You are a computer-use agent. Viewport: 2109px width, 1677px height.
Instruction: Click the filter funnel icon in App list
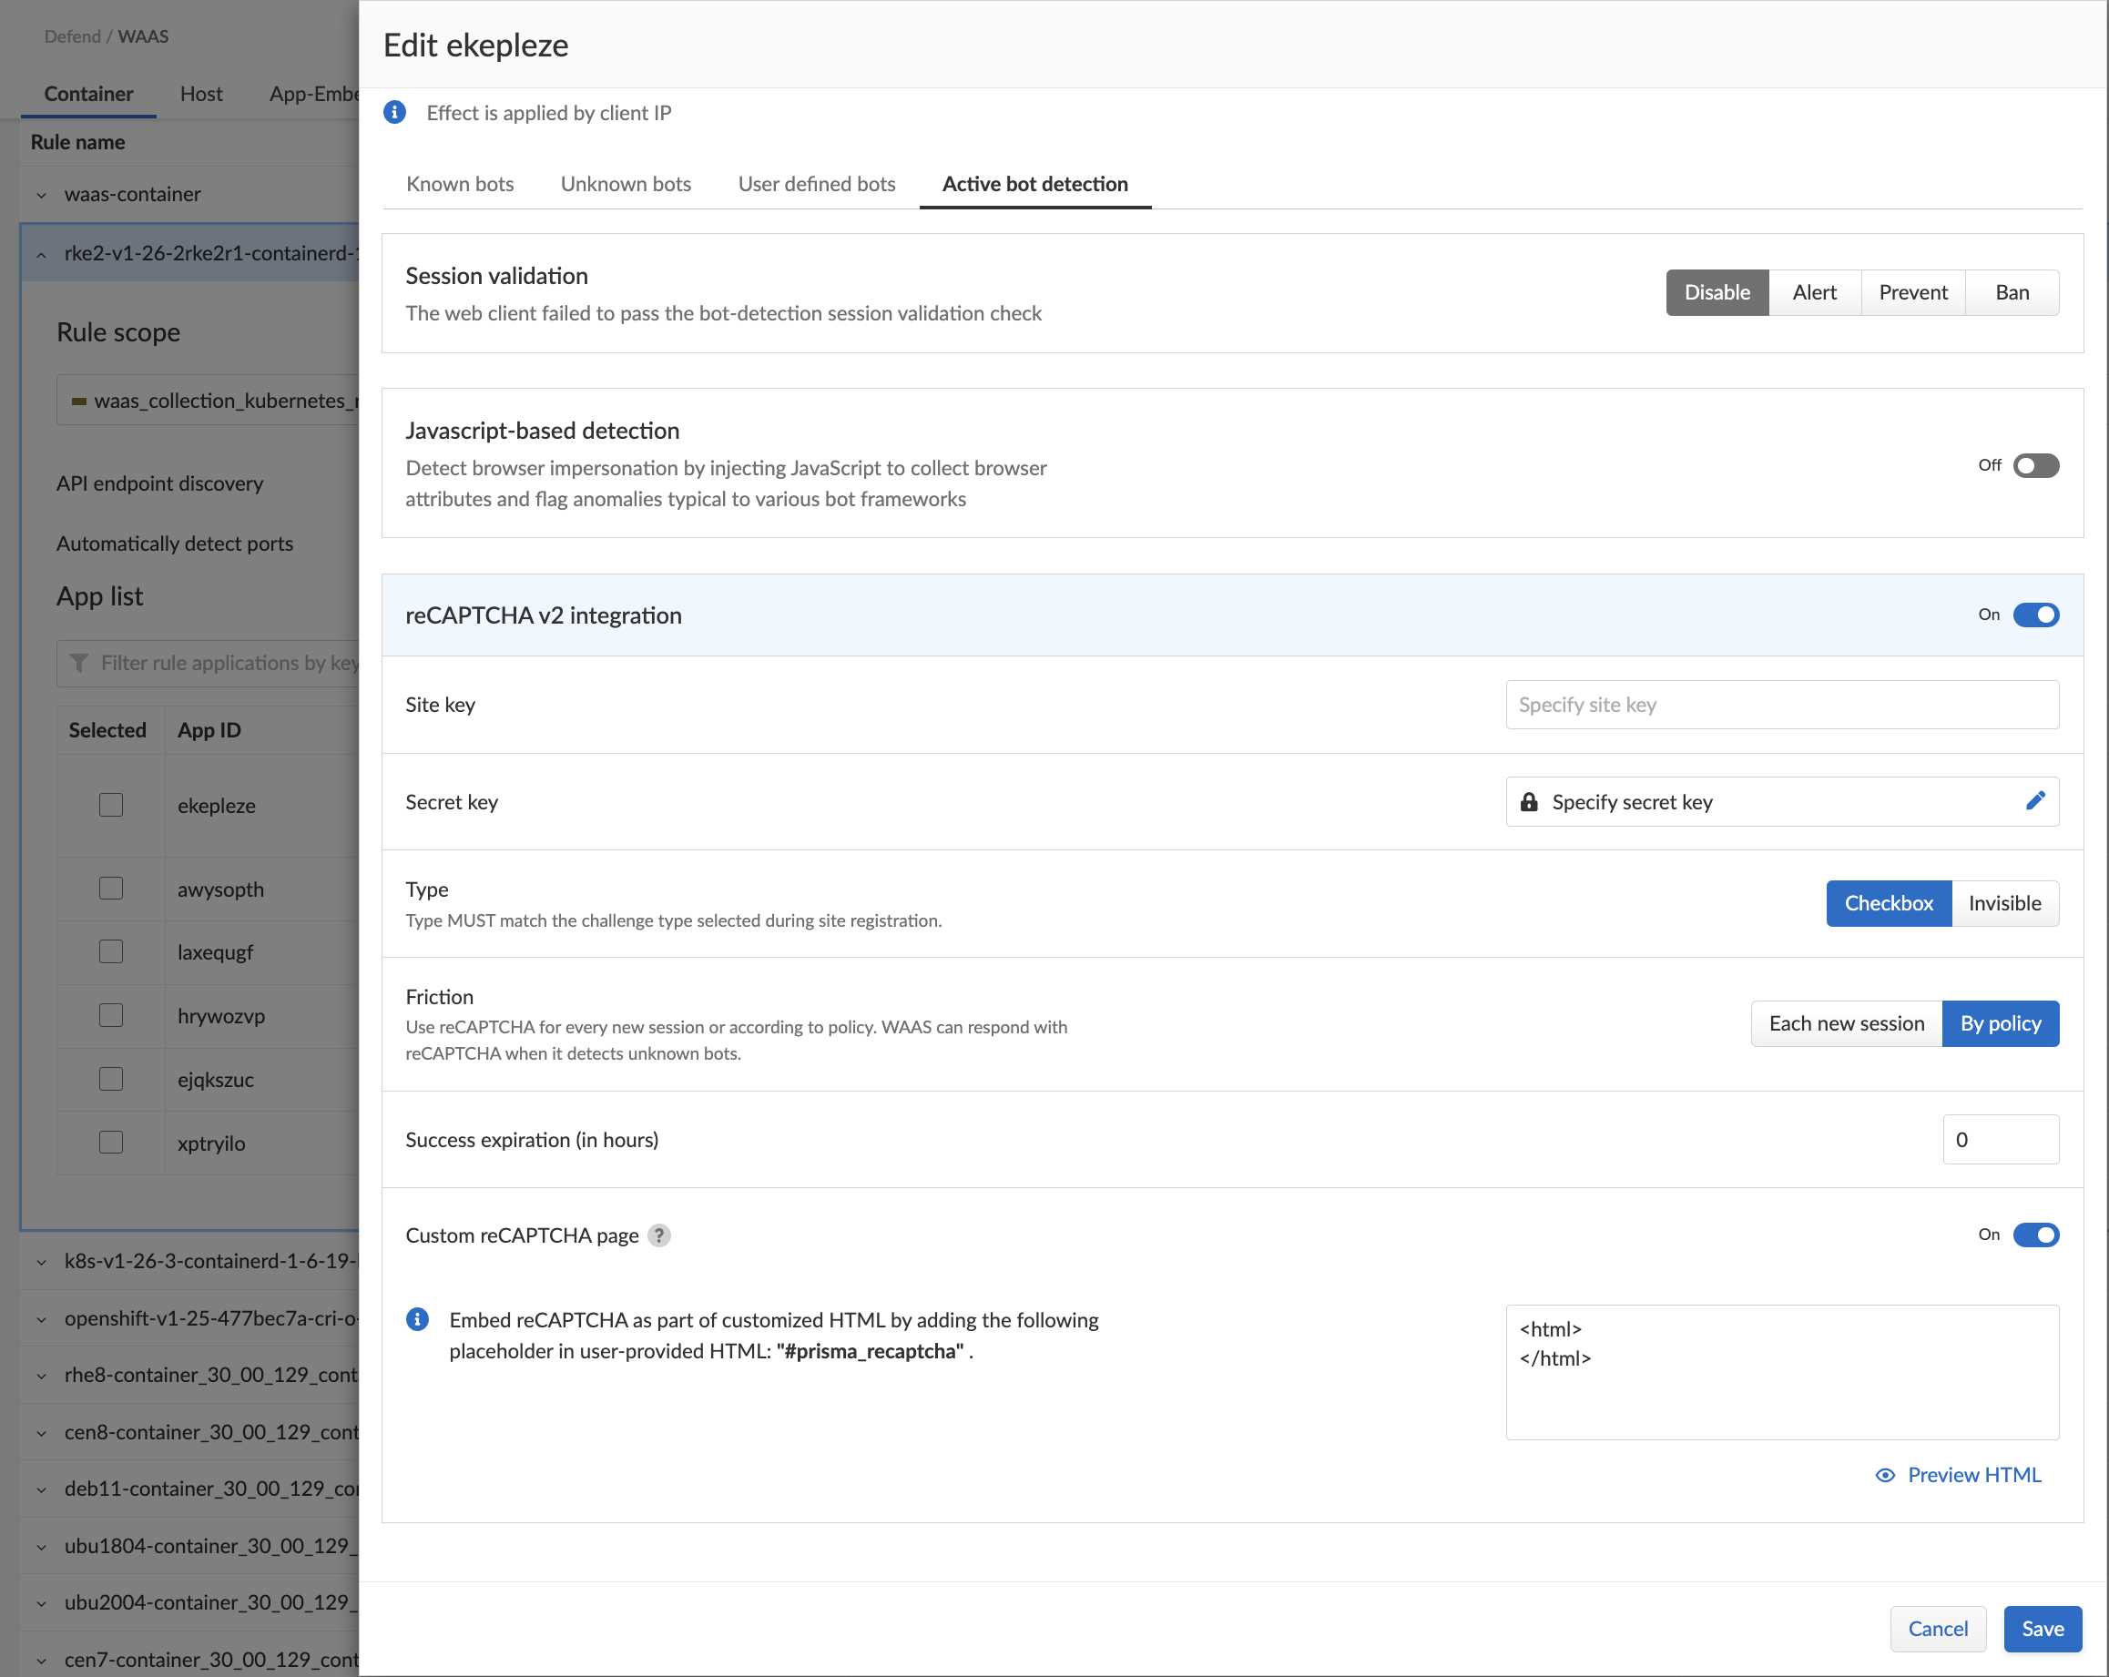point(79,663)
